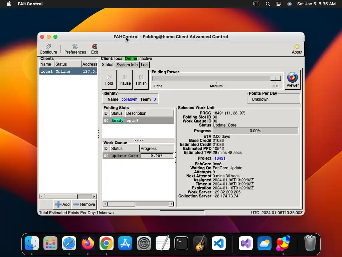Switch to the Status tab
Viewport: 342px width, 257px height.
[x=107, y=65]
